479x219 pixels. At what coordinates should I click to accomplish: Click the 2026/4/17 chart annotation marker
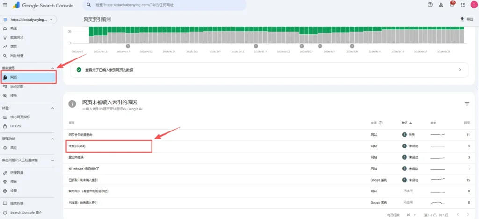tap(128, 46)
